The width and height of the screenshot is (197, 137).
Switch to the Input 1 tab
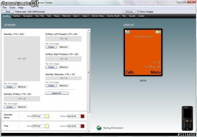tap(76, 16)
